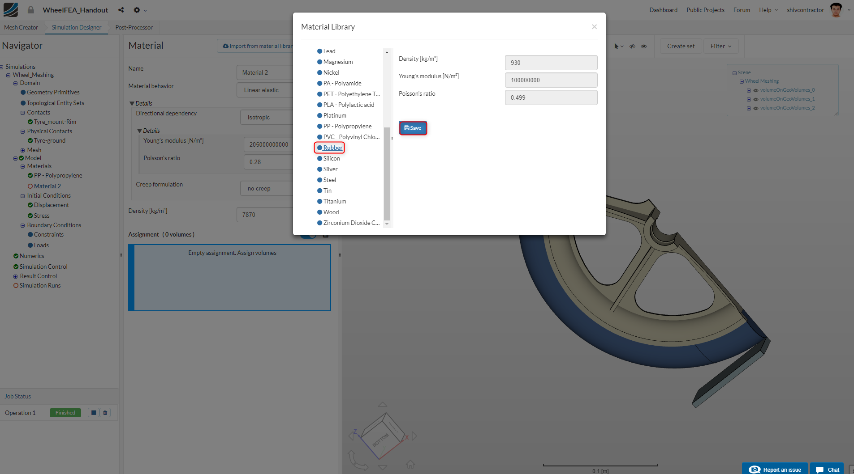Collapse the Wheel_Meshing node in Navigator
854x474 pixels.
point(9,75)
